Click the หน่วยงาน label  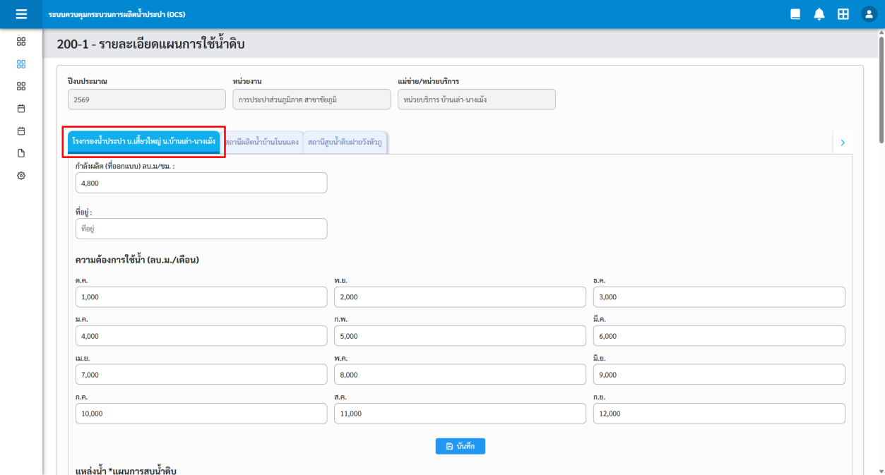[x=247, y=81]
